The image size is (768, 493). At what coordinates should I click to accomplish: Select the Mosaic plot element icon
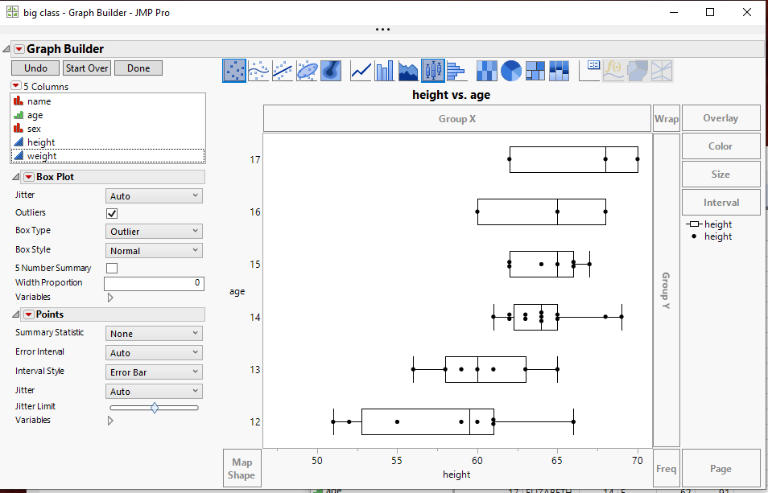tap(559, 71)
